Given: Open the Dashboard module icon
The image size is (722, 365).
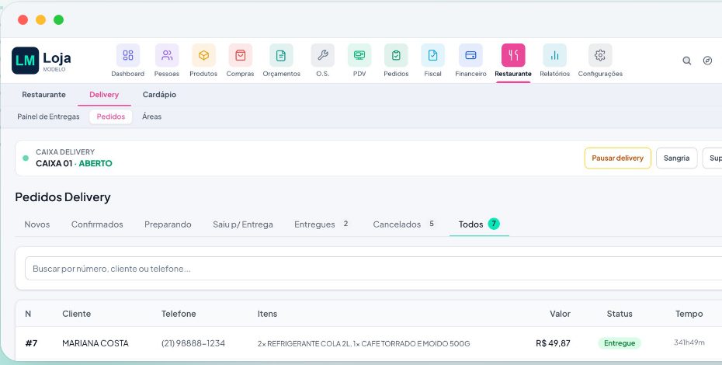Looking at the screenshot, I should (x=128, y=55).
